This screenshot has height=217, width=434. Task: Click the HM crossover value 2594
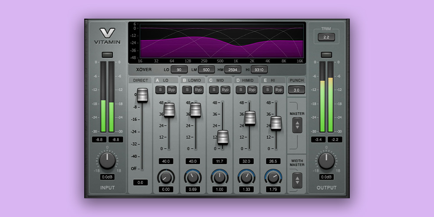click(x=233, y=69)
